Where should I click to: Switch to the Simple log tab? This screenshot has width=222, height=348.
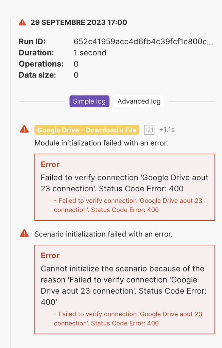tap(89, 101)
